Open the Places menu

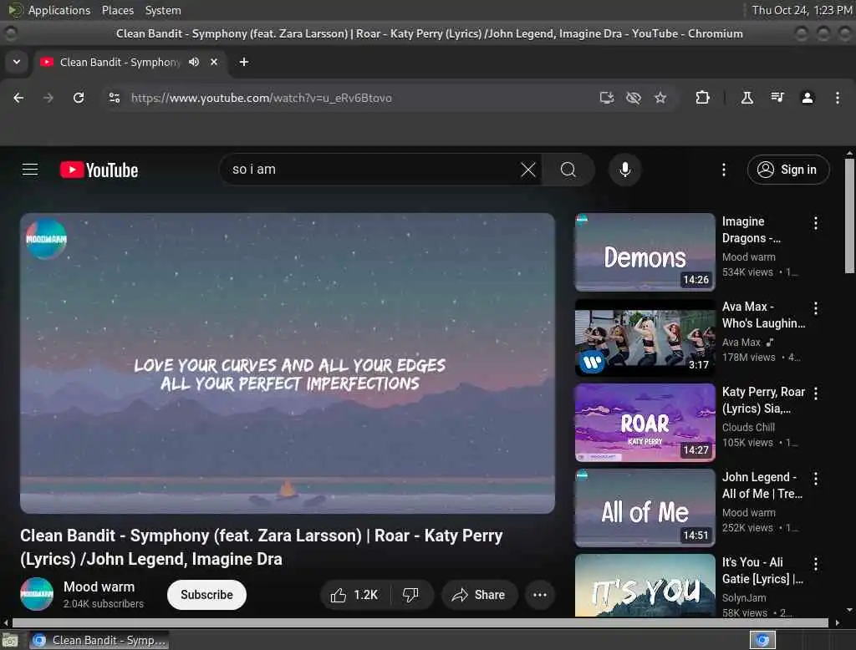click(117, 10)
